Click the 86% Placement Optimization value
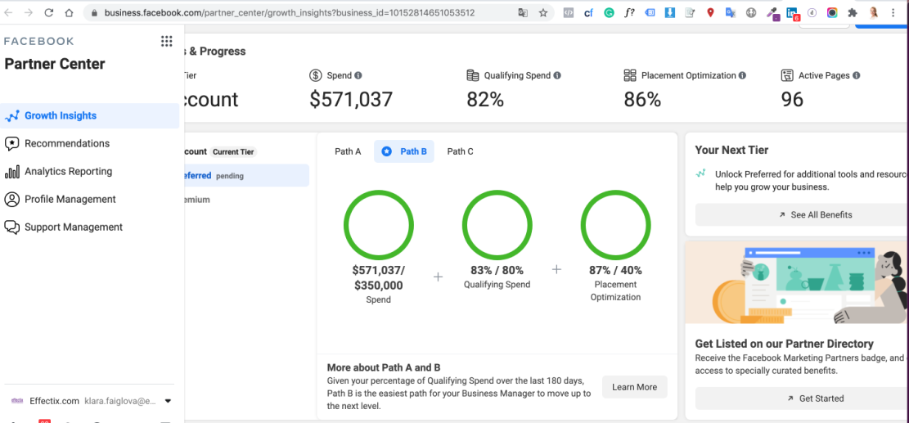909x423 pixels. point(642,100)
